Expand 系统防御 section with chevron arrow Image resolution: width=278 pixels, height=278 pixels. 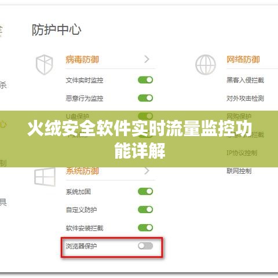click(147, 171)
